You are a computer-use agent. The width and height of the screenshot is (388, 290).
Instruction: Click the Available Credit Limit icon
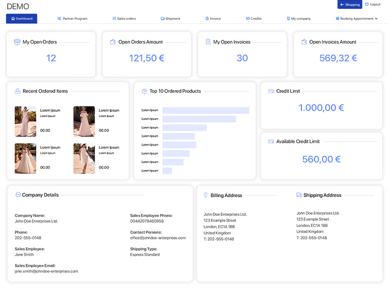(x=271, y=141)
